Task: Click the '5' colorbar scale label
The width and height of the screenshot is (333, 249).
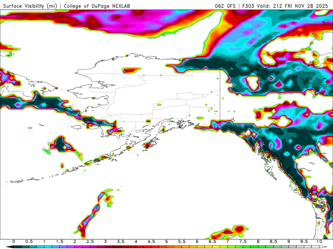Action: [x=166, y=242]
